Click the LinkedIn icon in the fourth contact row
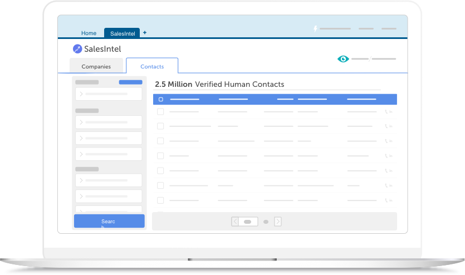The width and height of the screenshot is (465, 275). 390,156
